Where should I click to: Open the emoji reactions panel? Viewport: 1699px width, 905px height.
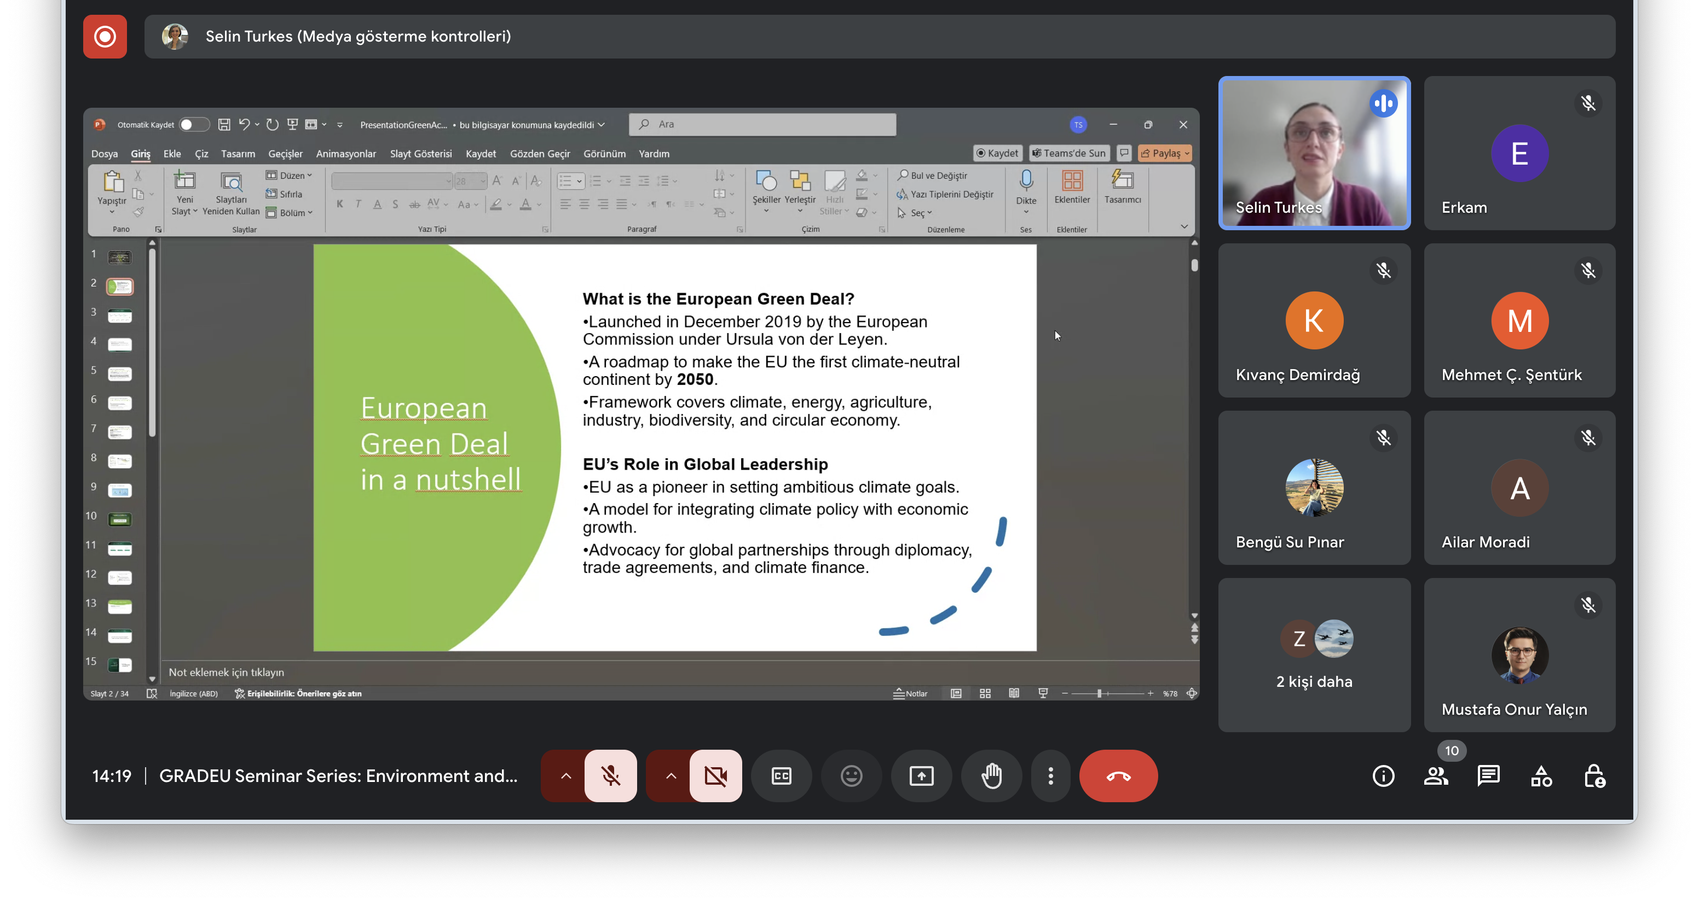click(x=851, y=776)
